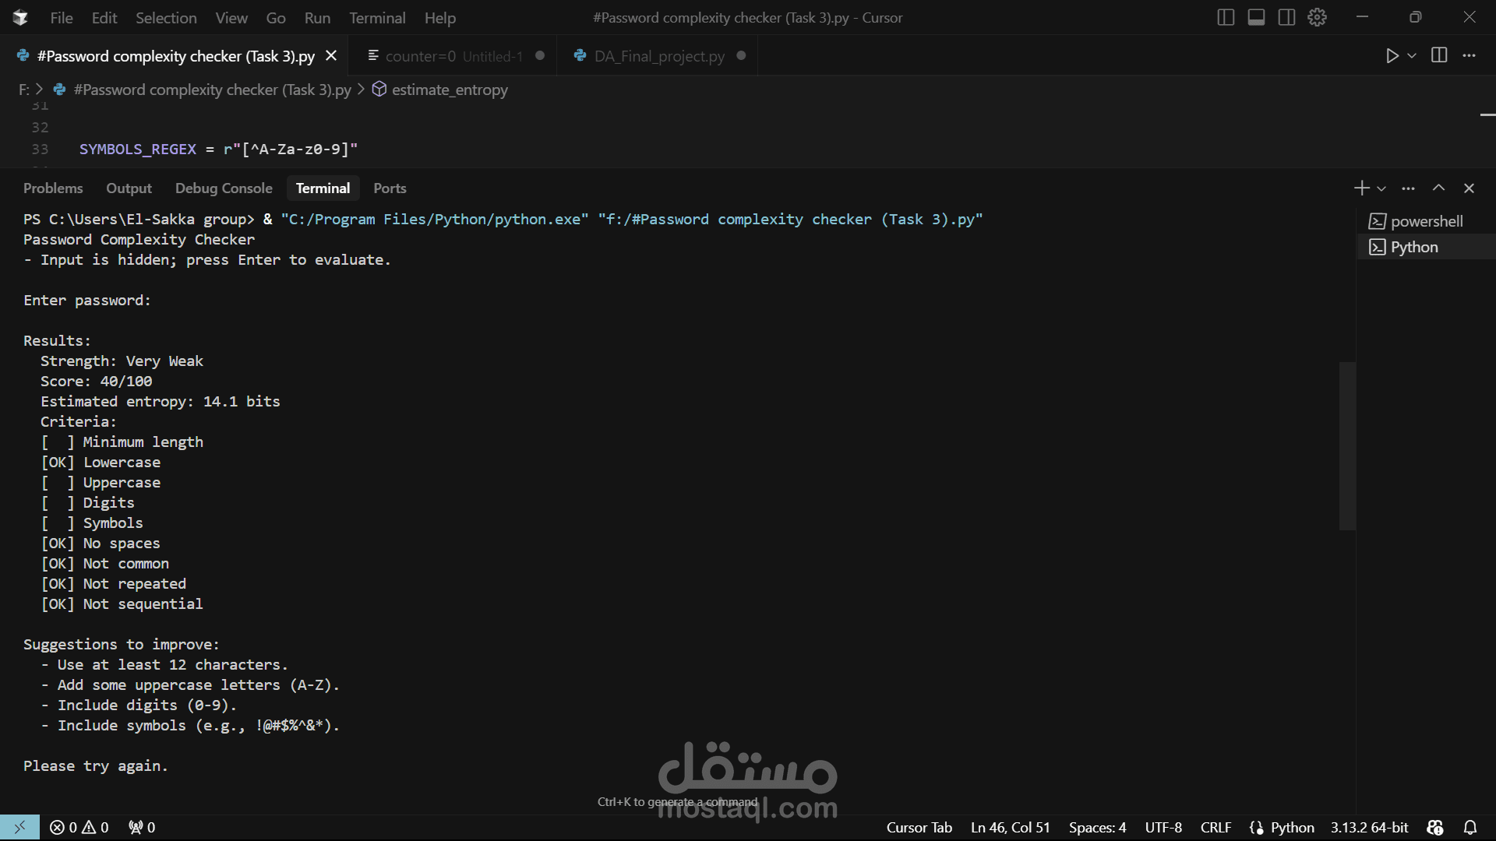Click Cursor Tab status item
This screenshot has width=1496, height=841.
pyautogui.click(x=919, y=827)
